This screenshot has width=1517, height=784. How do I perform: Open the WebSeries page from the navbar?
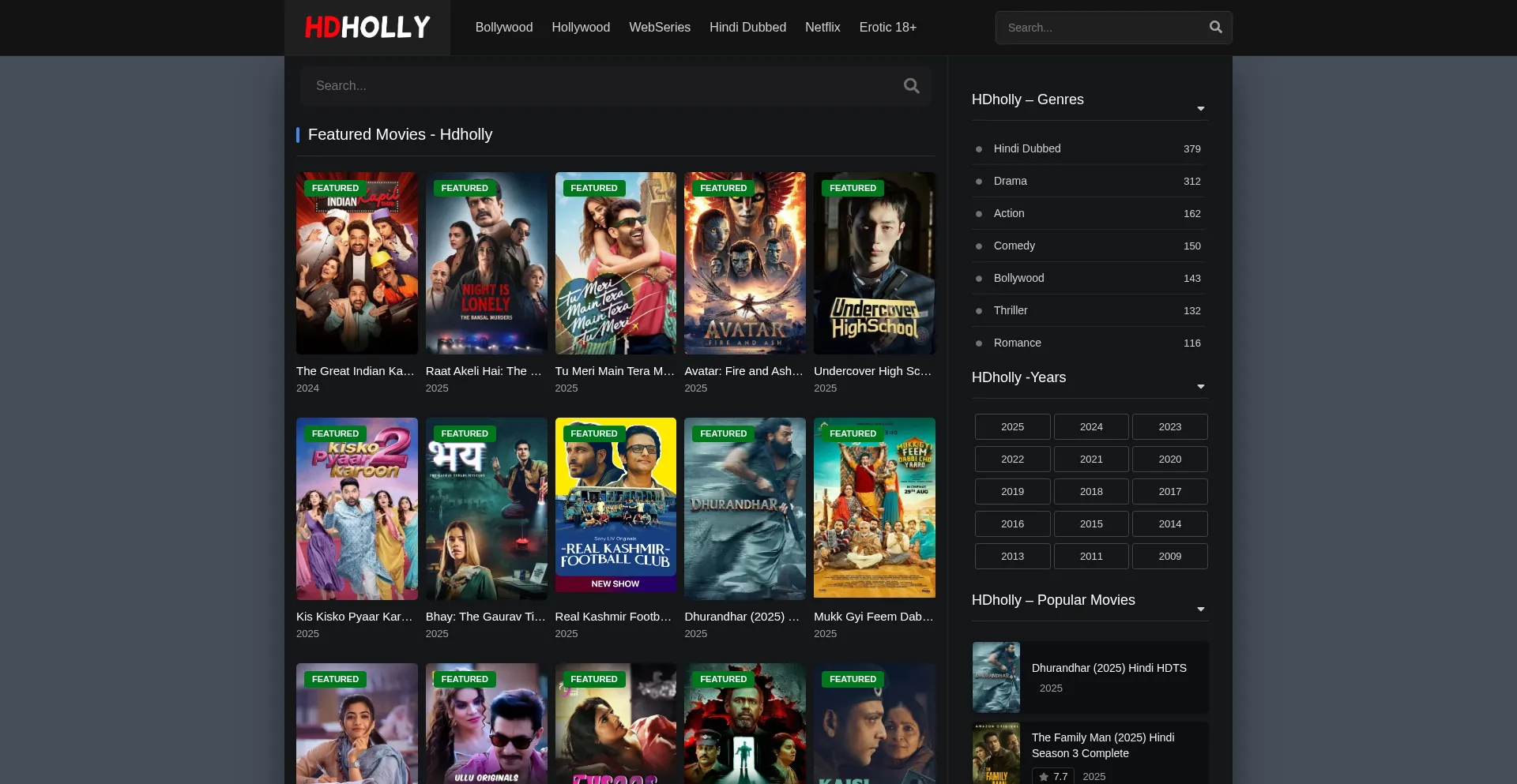(x=660, y=27)
